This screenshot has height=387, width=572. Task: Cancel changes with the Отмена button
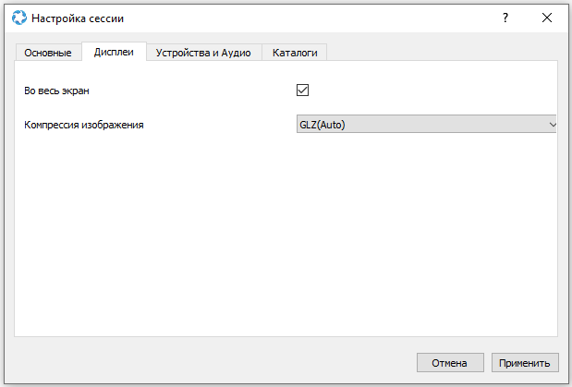pyautogui.click(x=450, y=363)
